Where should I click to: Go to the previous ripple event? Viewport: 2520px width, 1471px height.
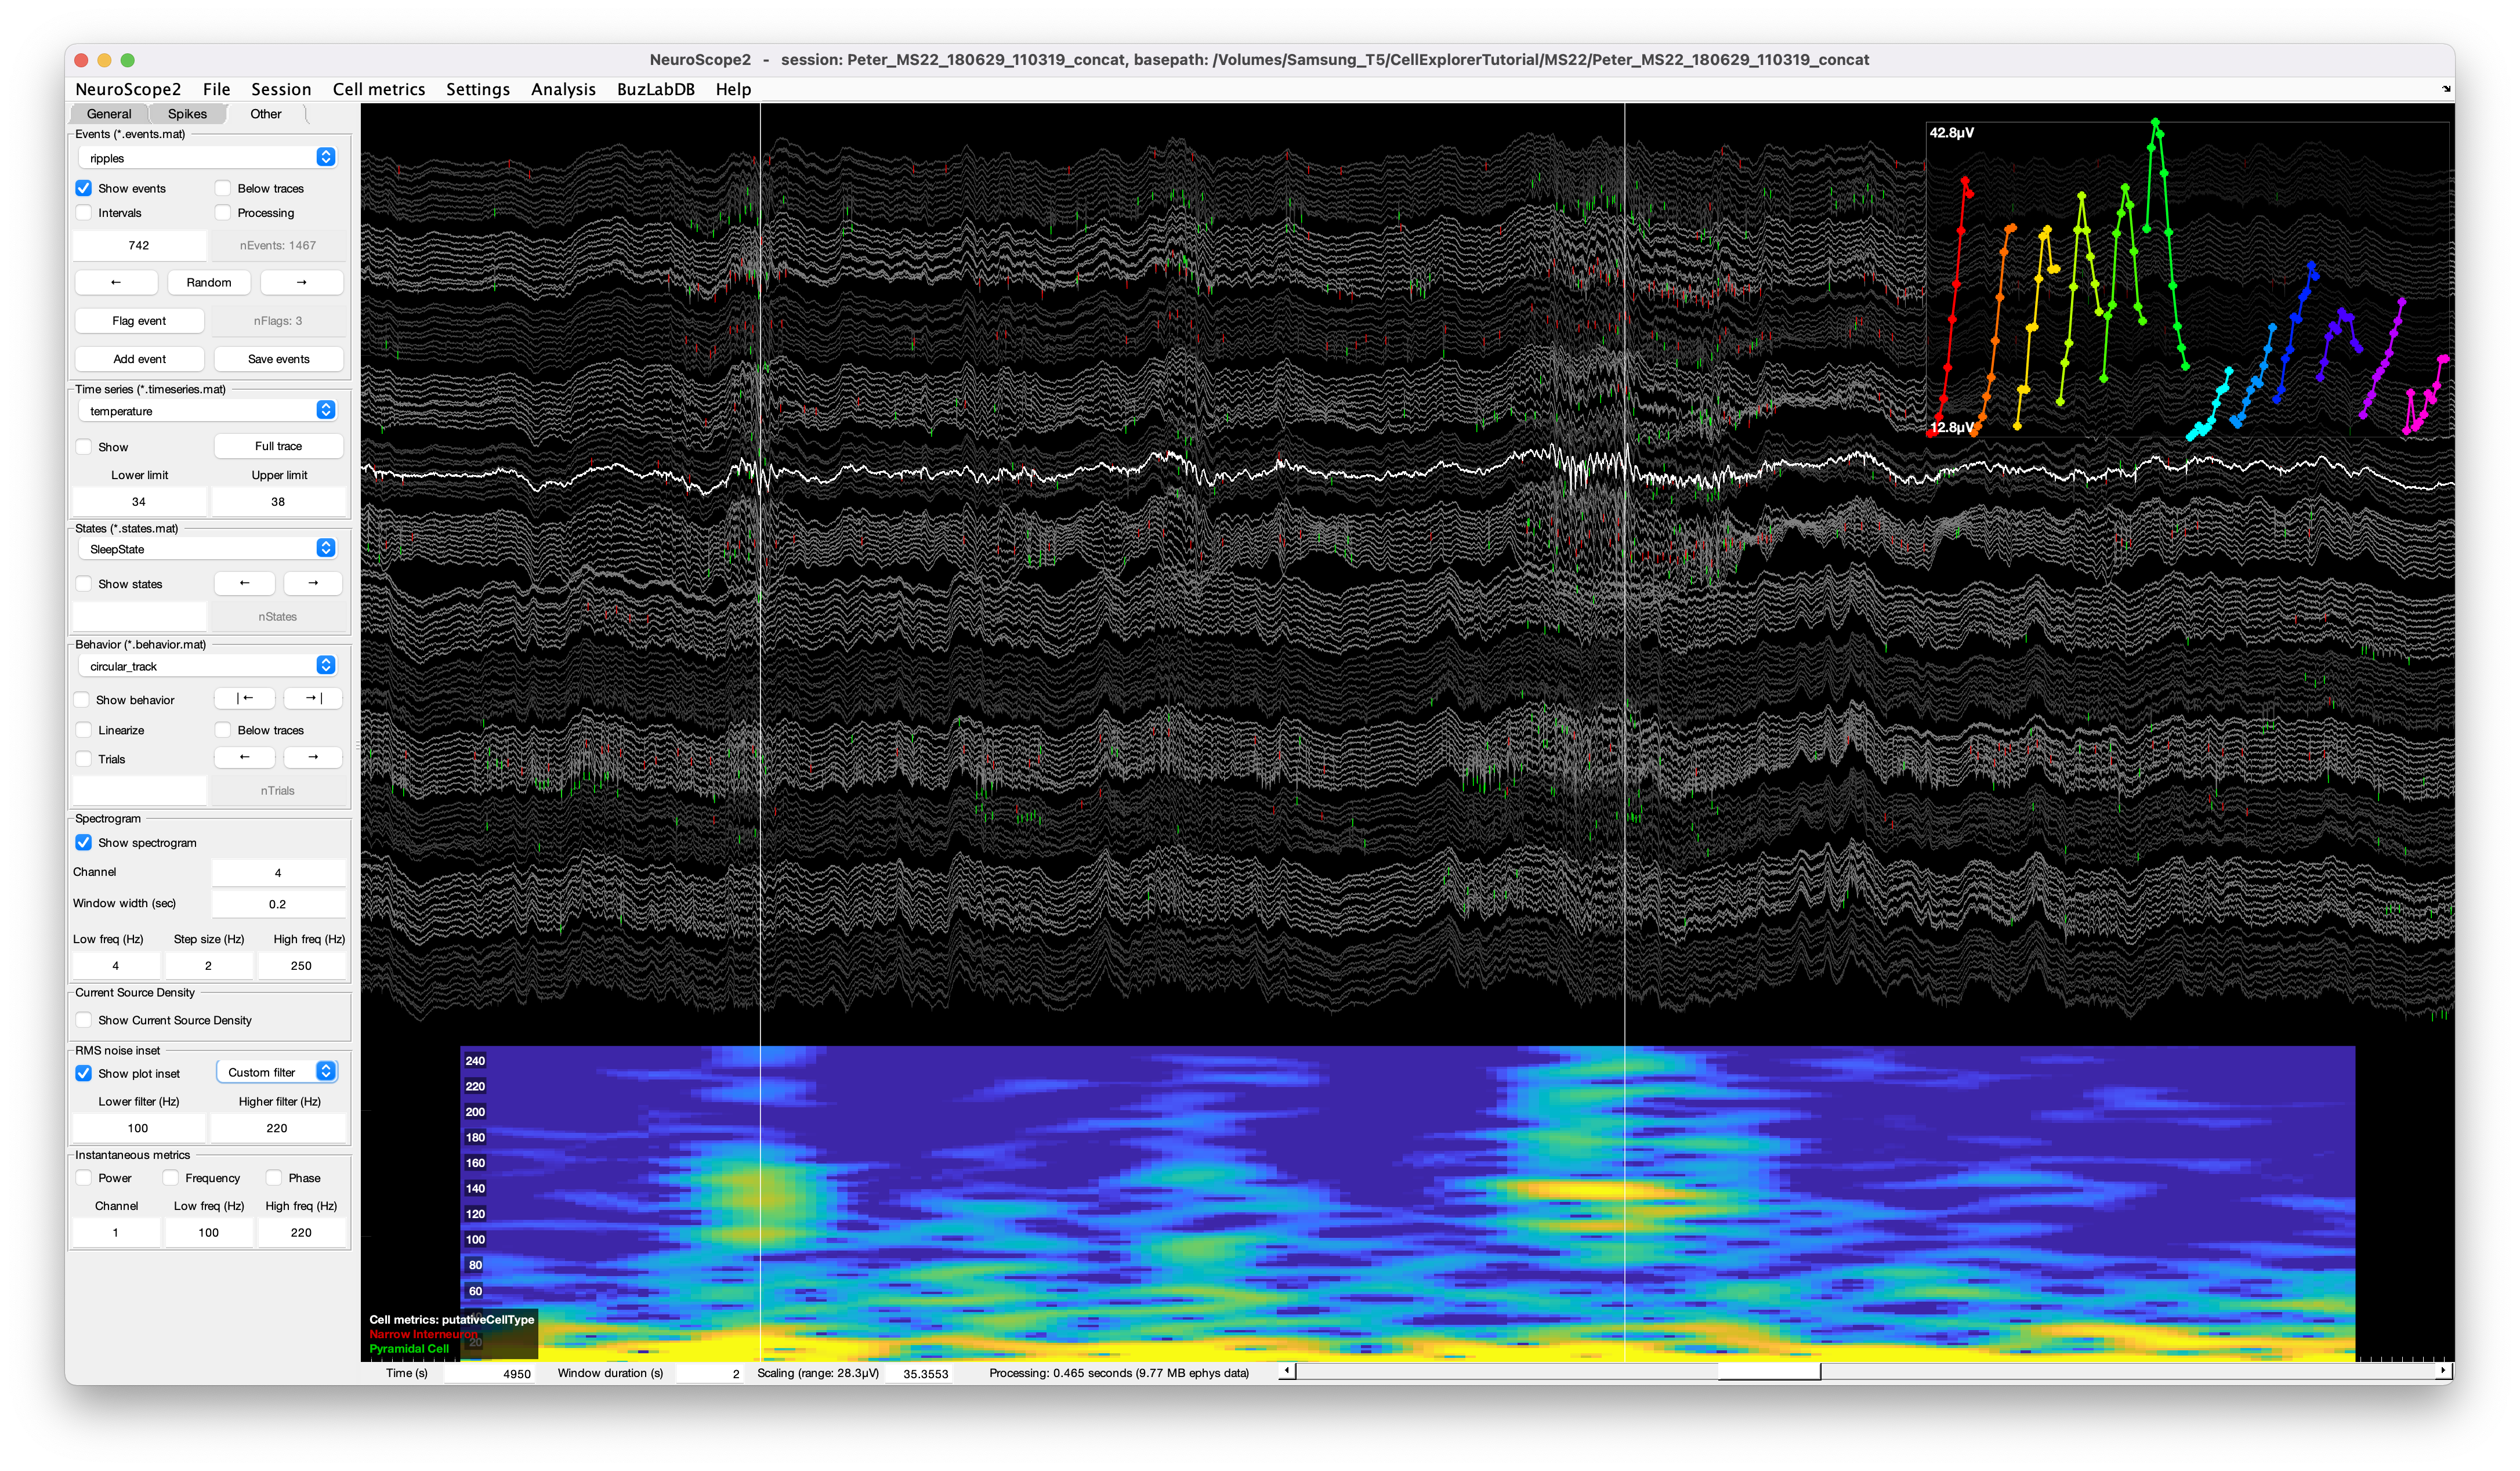116,283
